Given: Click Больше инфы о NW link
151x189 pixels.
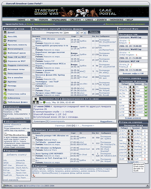Looking at the screenshot, I should [x=133, y=73].
